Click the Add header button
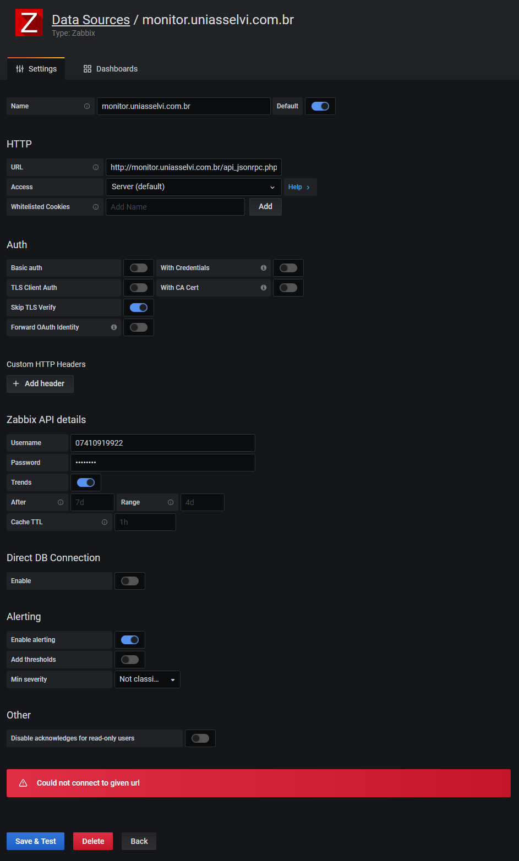The width and height of the screenshot is (519, 861). click(40, 383)
